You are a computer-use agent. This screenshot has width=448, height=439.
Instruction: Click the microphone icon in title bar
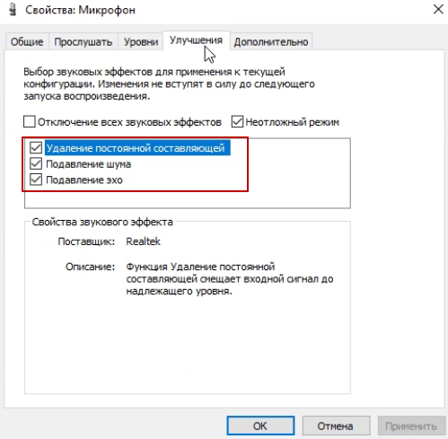click(x=13, y=10)
